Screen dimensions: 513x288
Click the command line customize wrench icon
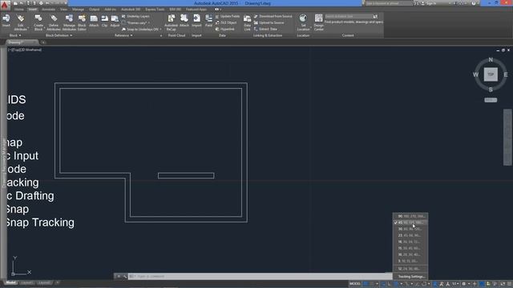(x=125, y=276)
